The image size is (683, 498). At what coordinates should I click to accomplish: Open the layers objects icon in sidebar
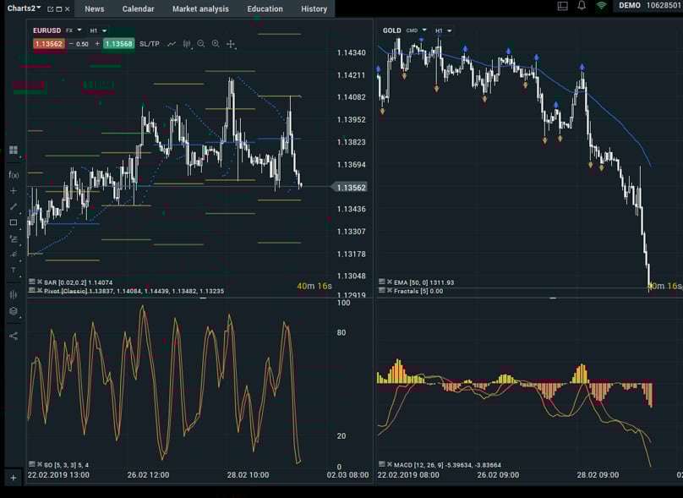(x=14, y=311)
